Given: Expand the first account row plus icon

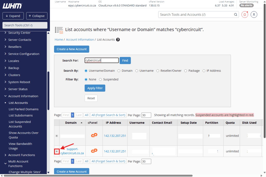Looking at the screenshot, I should [57, 136].
